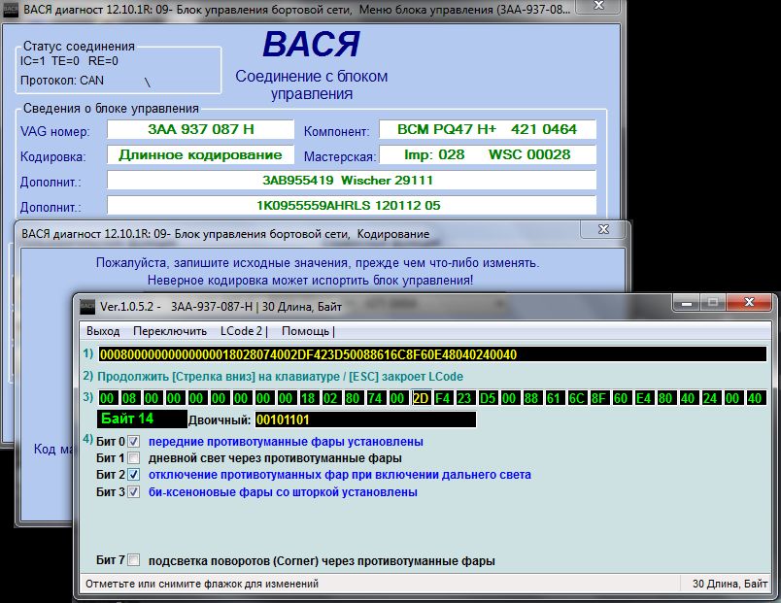Screen dimensions: 781x603
Task: Click the Сведения о блоке управления group label
Action: coord(111,109)
